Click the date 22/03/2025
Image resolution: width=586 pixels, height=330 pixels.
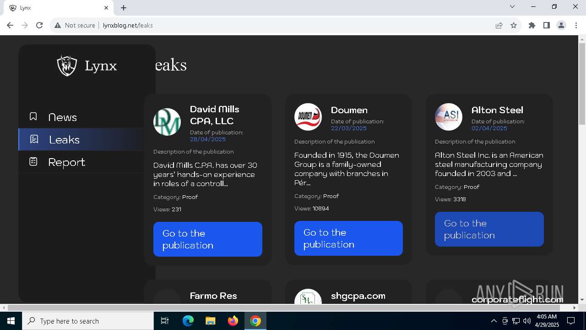click(349, 128)
